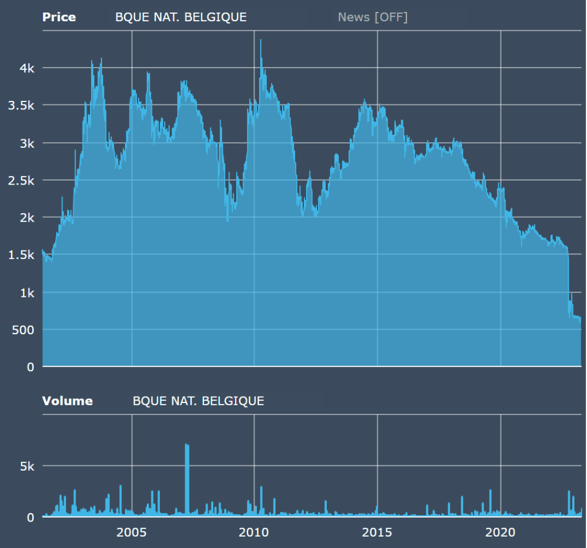Click the 3.5k price axis label

[x=22, y=105]
